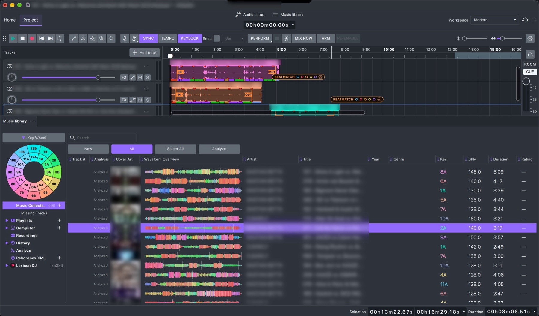Solo the second track with S
This screenshot has width=539, height=316.
147,100
